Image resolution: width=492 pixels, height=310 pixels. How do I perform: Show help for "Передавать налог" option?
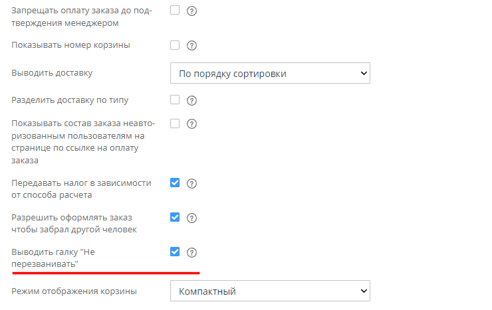(x=192, y=184)
